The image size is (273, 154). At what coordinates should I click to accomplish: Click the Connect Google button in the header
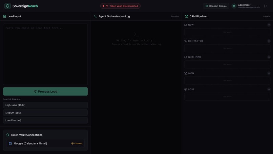[216, 6]
